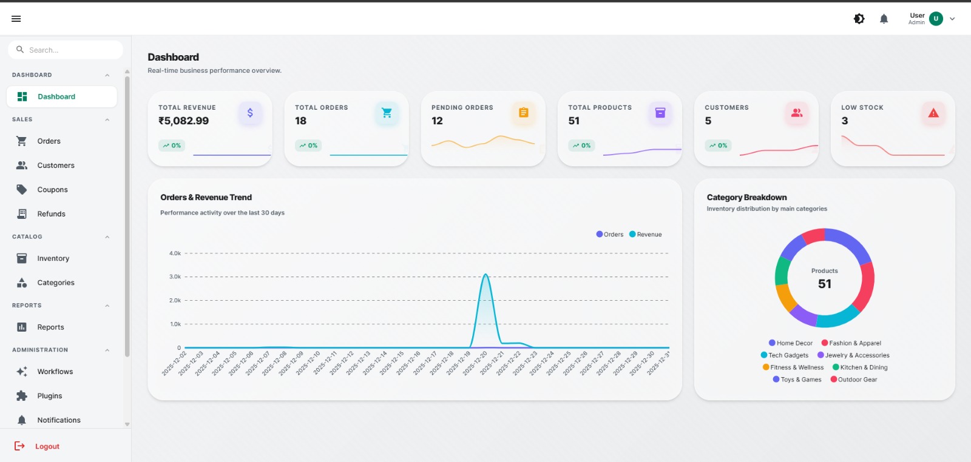
Task: Toggle the dark/light theme icon
Action: (859, 19)
